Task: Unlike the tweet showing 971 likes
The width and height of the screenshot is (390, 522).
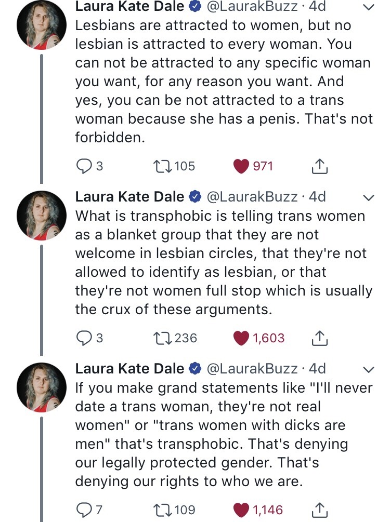Action: coord(240,166)
